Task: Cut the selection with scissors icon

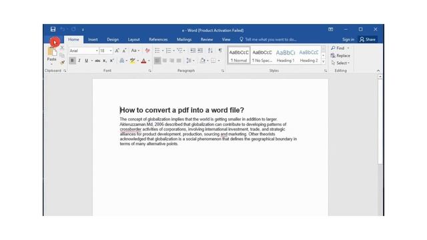Action: coord(62,48)
